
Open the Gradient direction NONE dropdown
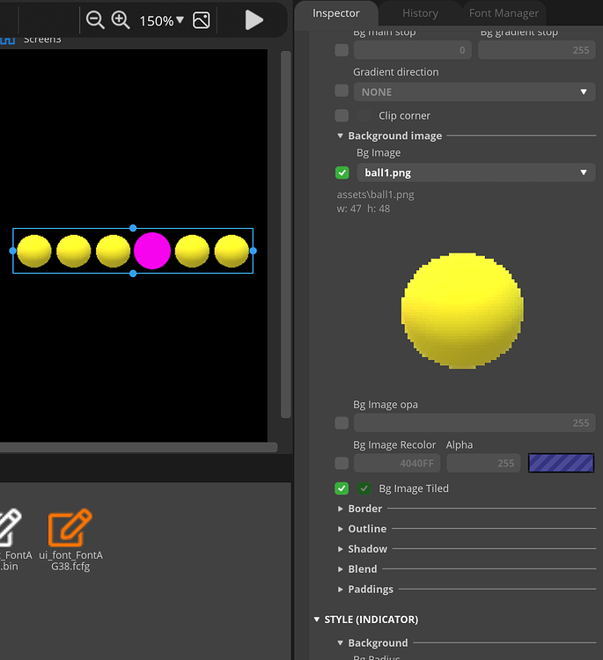pyautogui.click(x=474, y=92)
